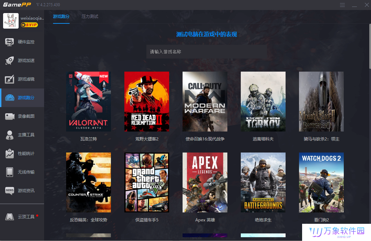Close the GamePP window

point(367,5)
